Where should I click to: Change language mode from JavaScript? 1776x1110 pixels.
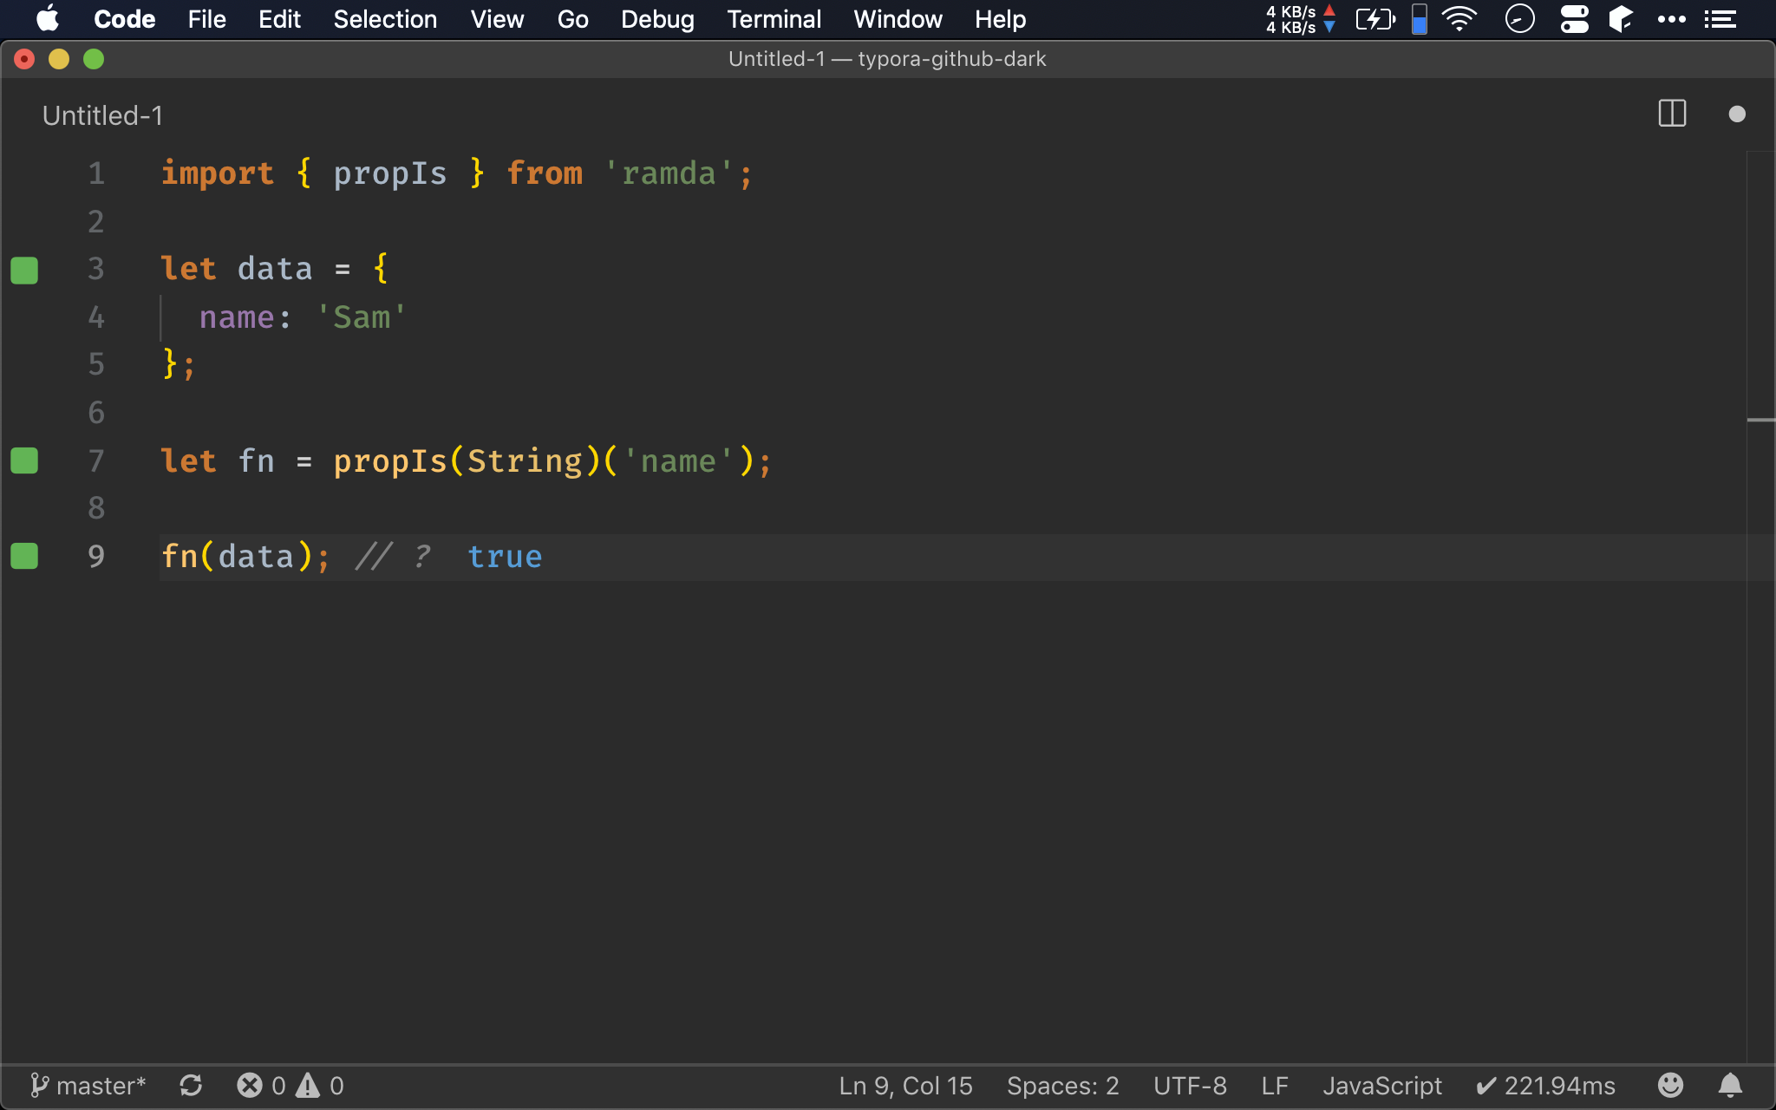coord(1382,1086)
